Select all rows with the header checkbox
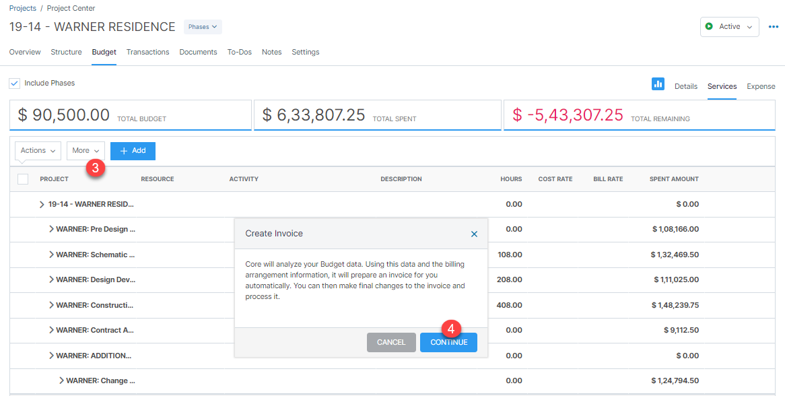 [22, 178]
